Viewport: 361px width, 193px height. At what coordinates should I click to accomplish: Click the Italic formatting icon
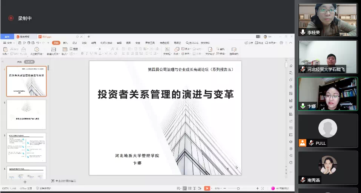click(x=87, y=54)
